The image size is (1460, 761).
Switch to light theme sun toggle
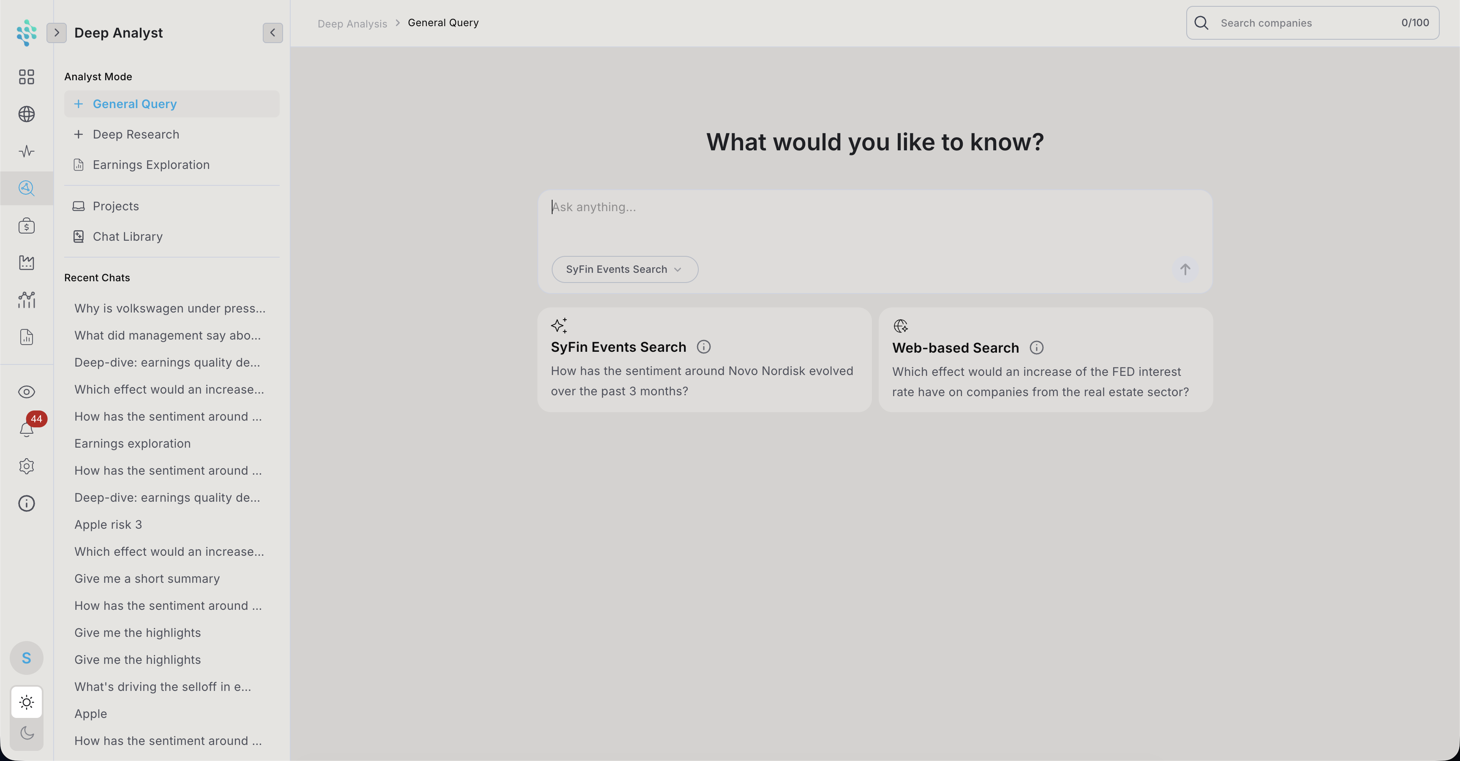[x=27, y=703]
